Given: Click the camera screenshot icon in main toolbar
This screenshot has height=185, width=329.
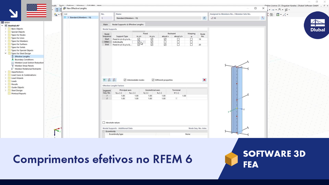Looking at the screenshot, I should tap(271, 15).
